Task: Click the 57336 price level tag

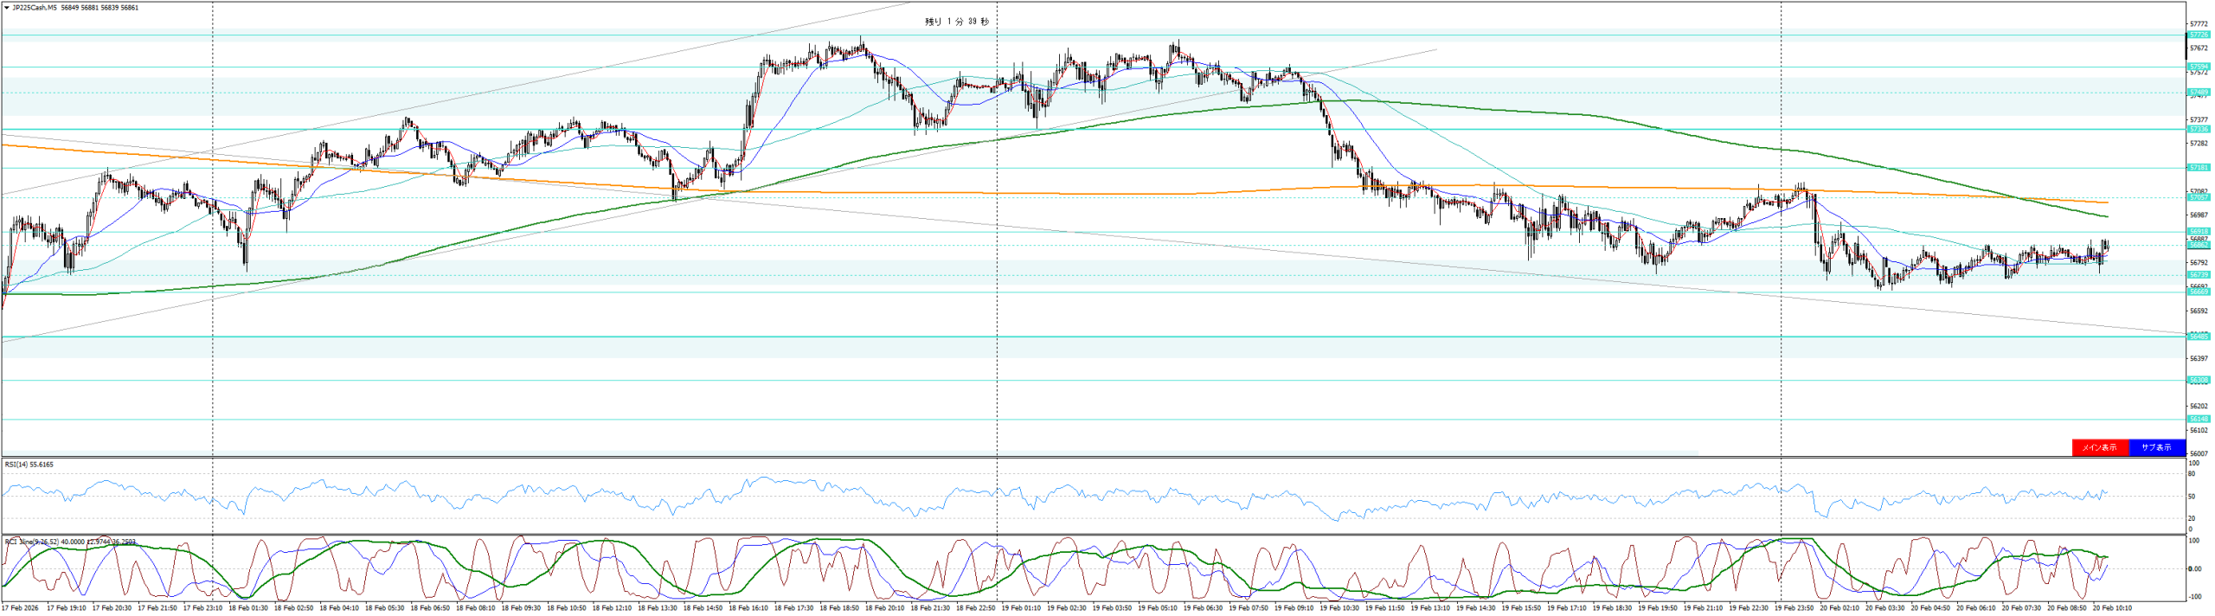Action: [x=2198, y=129]
